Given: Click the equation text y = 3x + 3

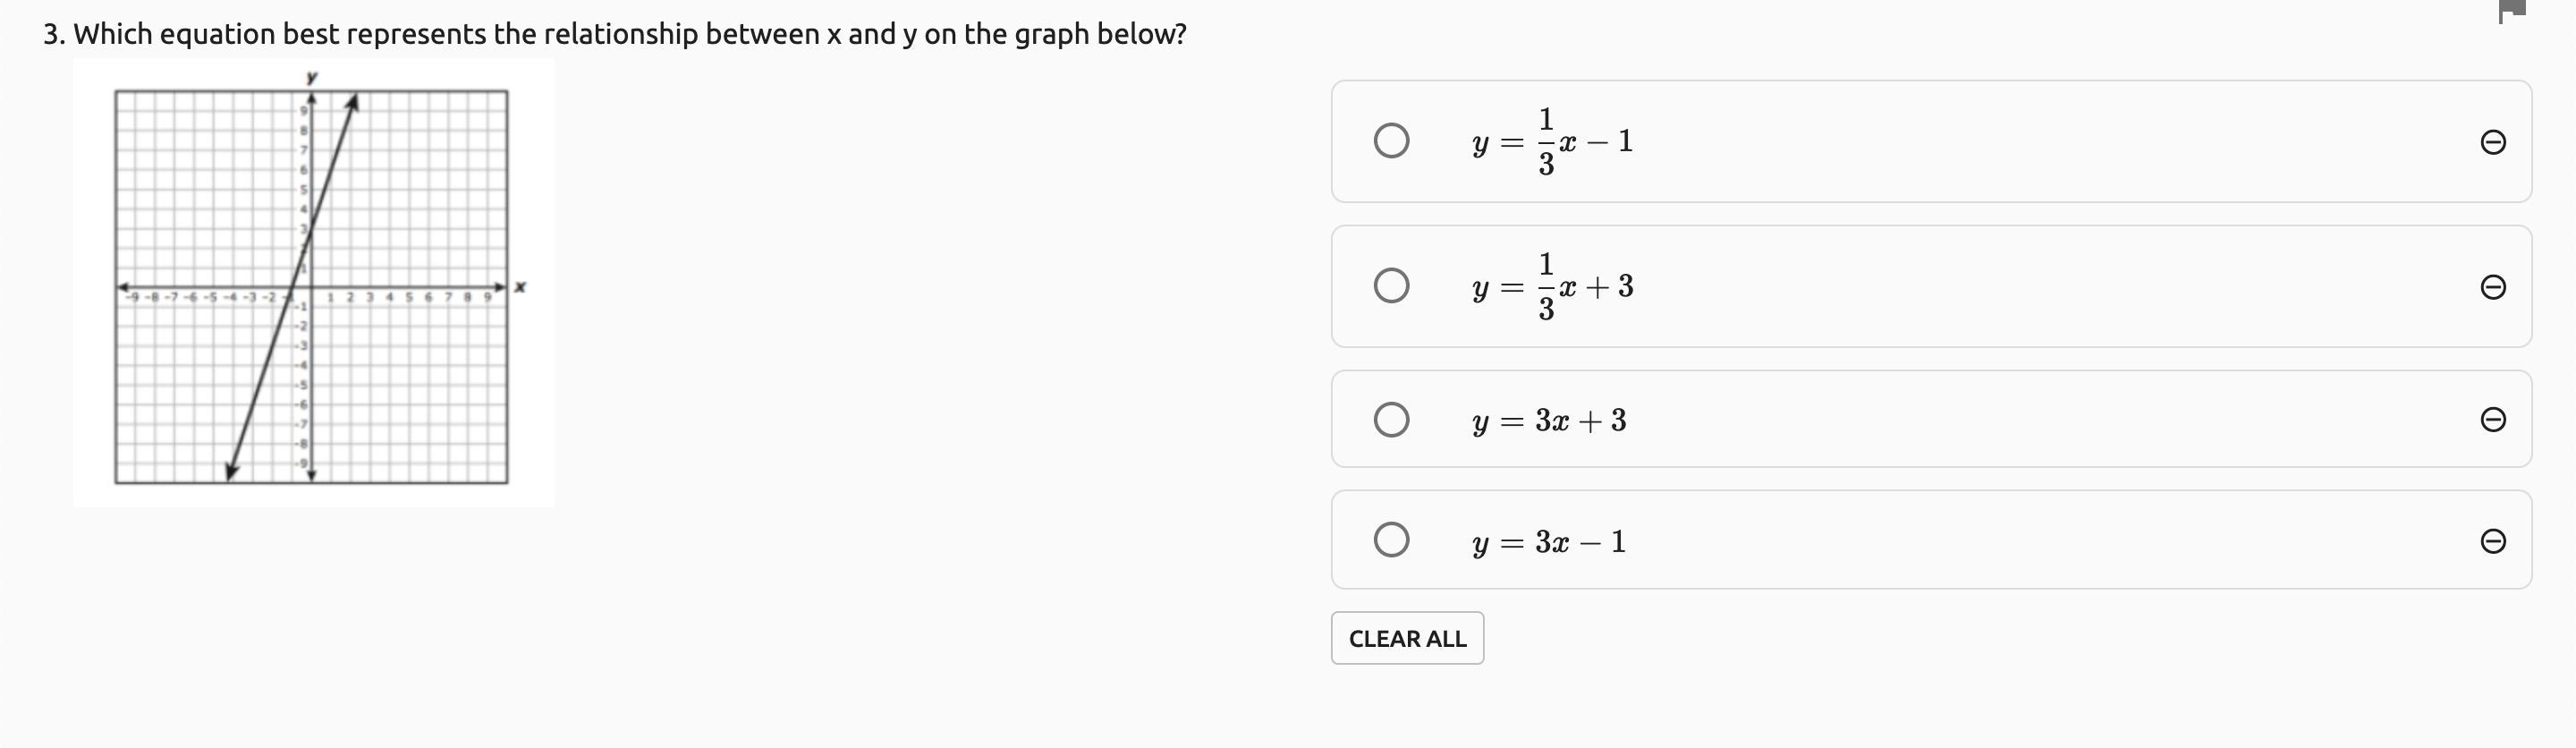Looking at the screenshot, I should [x=1549, y=420].
